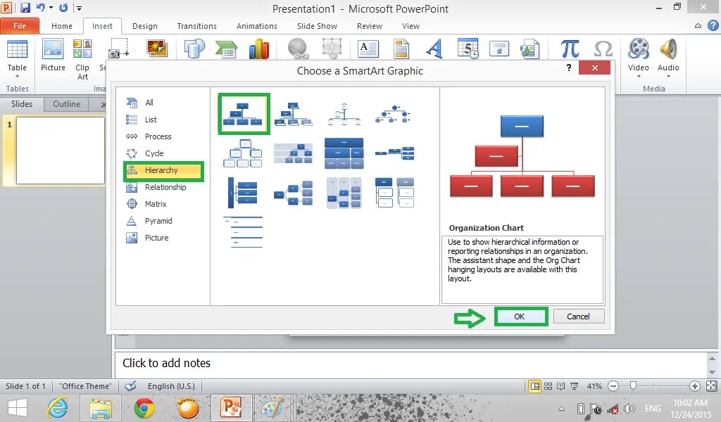Insert a Picture from the ribbon
This screenshot has height=422, width=721.
tap(53, 56)
